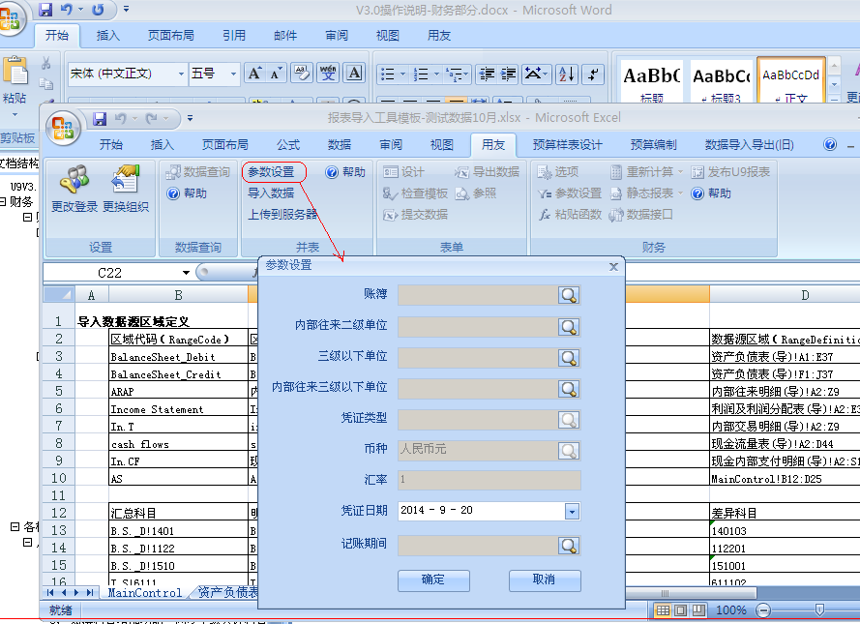
Task: Click 上传到服务器 in the ribbon
Action: [x=282, y=215]
